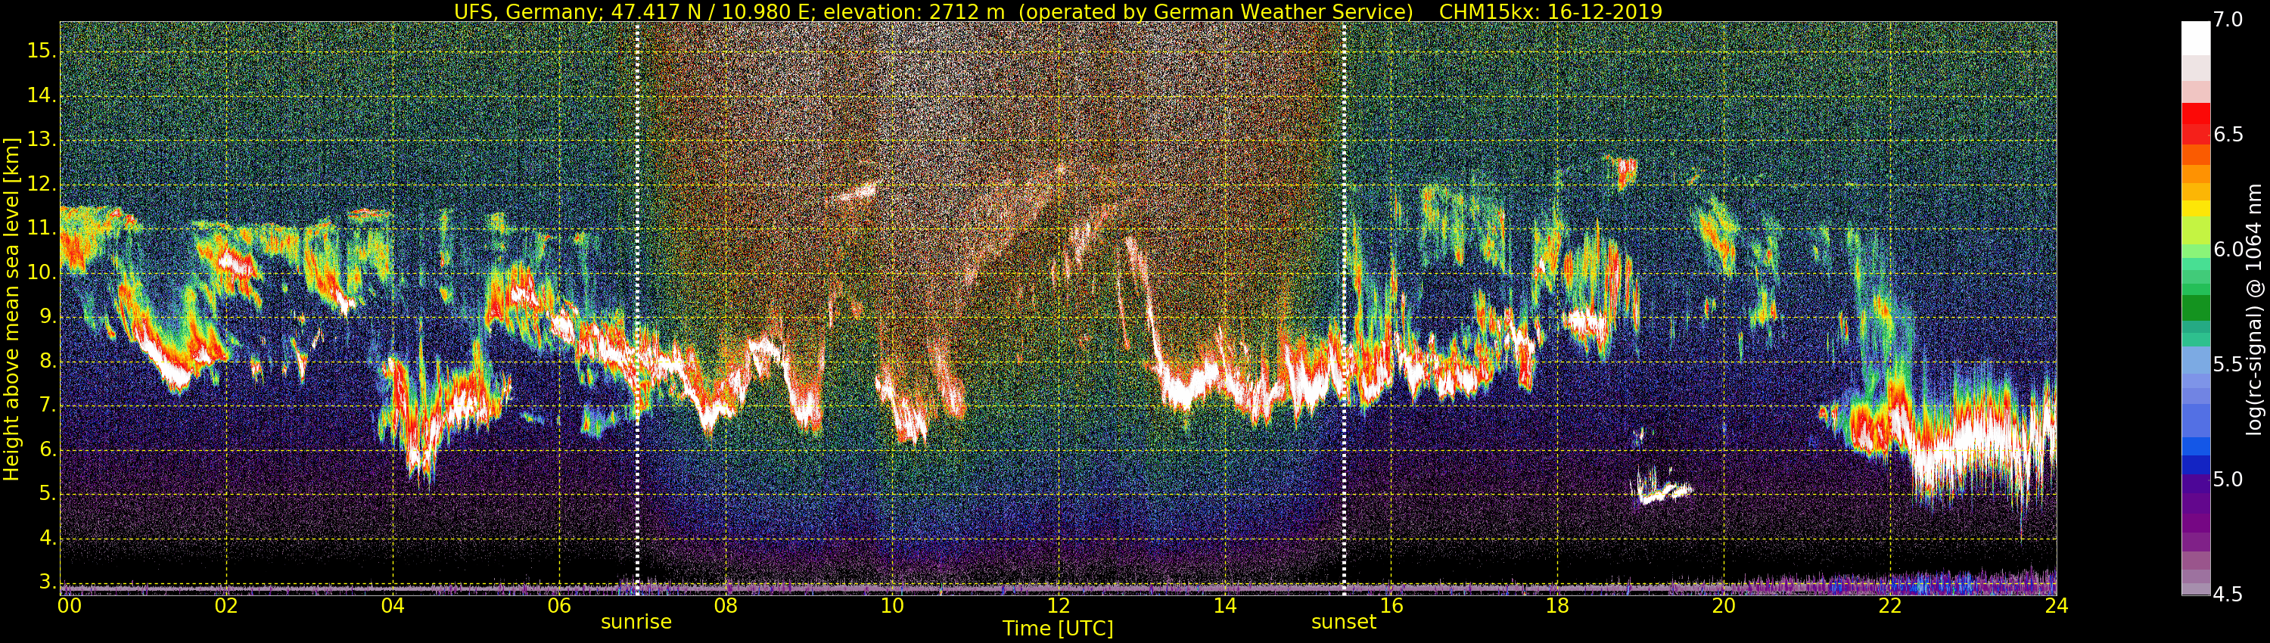Click the y-axis tick label '11.'
This screenshot has height=643, width=2270.
pyautogui.click(x=42, y=228)
